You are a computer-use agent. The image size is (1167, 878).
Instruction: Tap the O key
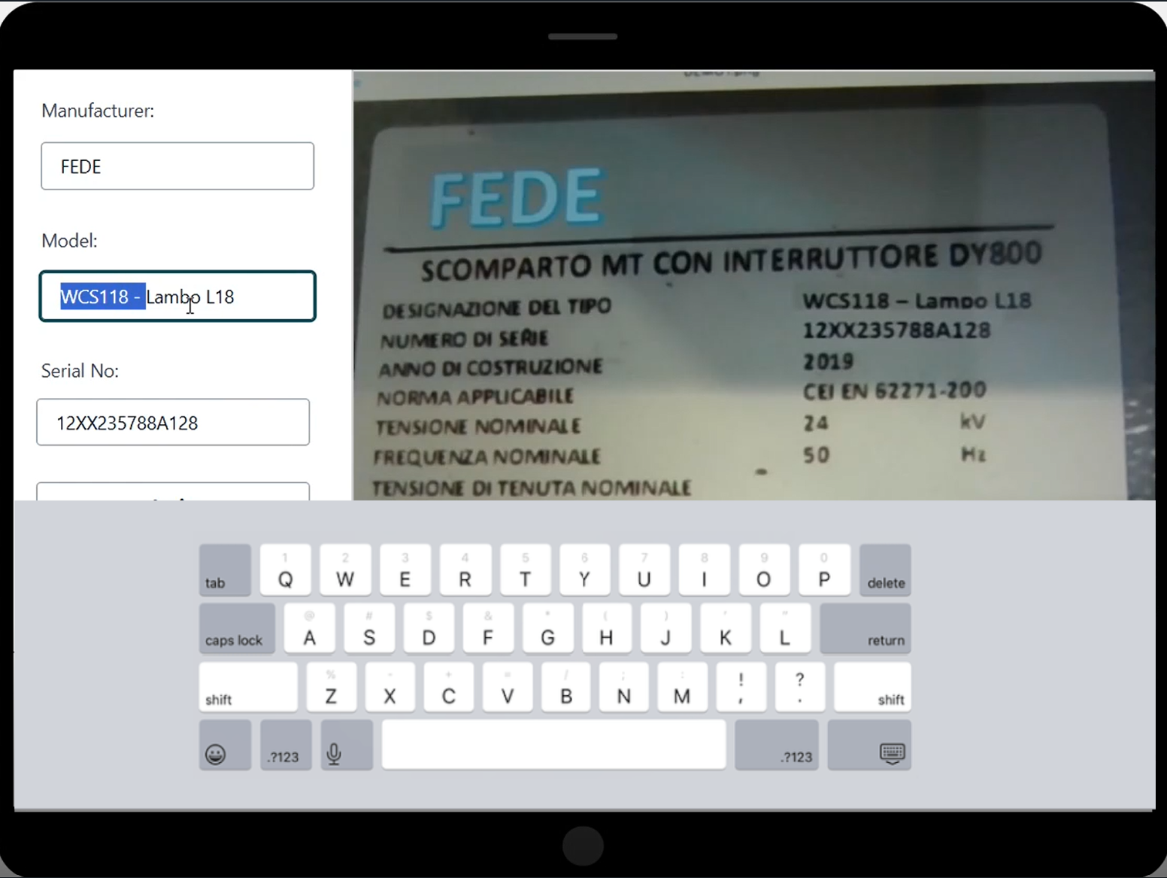[764, 570]
